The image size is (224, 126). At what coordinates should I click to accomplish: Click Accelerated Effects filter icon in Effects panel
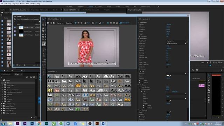click(27, 77)
